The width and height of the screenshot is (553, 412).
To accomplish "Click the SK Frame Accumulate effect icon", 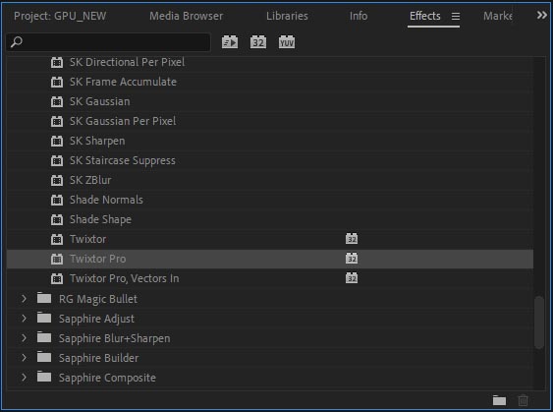I will [57, 82].
